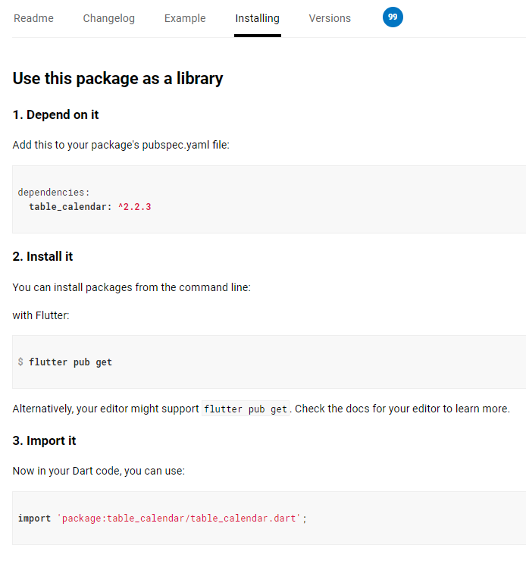The width and height of the screenshot is (526, 564).
Task: Open the Example tab
Action: coord(185,18)
